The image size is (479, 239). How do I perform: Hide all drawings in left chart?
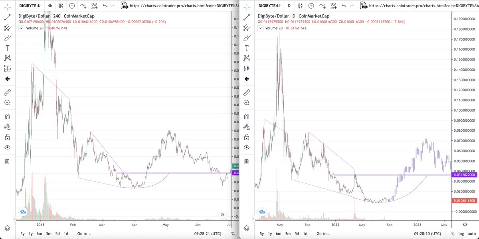coord(7,147)
